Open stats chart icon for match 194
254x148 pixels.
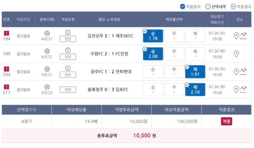243,36
